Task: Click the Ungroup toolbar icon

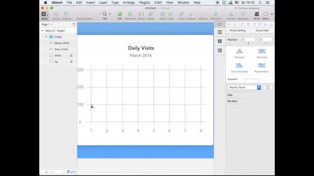Action: pos(66,14)
